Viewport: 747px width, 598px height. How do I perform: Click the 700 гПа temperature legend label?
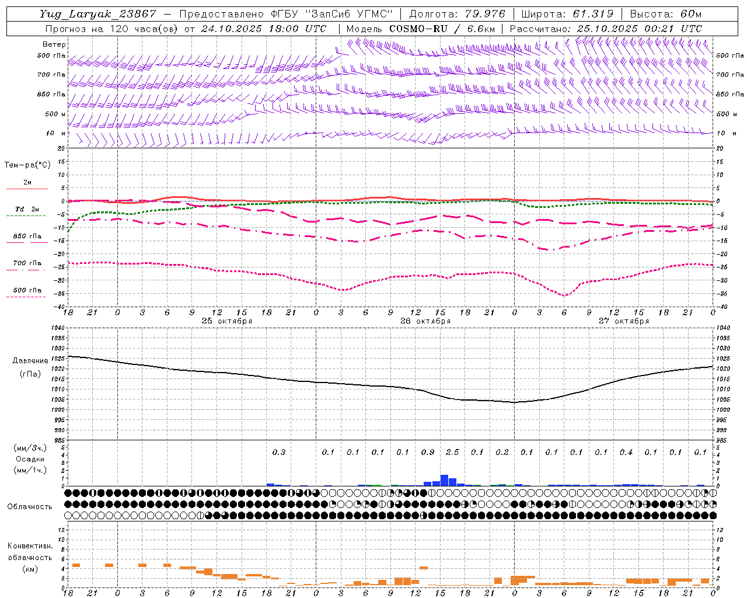pos(27,263)
